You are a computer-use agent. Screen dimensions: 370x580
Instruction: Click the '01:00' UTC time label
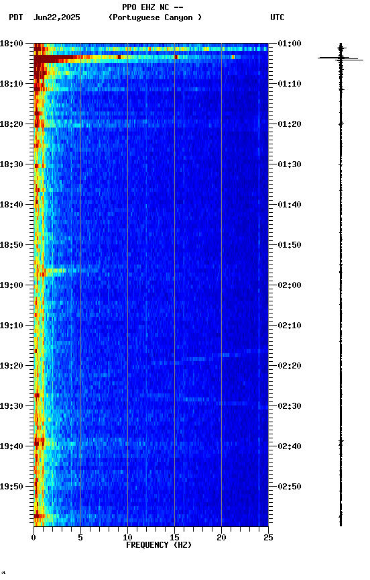coord(290,44)
